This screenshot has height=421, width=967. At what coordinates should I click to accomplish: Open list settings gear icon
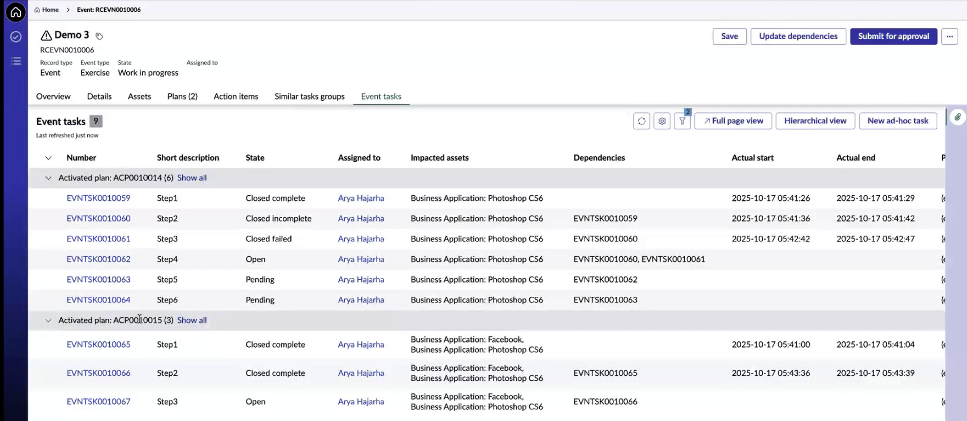coord(662,121)
